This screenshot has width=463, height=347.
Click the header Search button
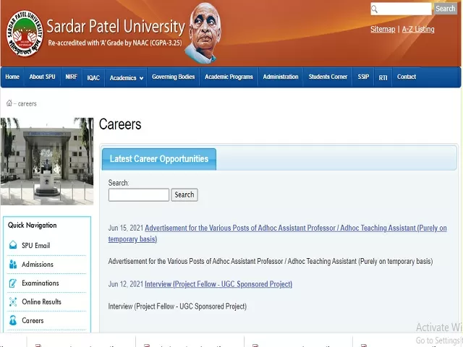(x=446, y=9)
